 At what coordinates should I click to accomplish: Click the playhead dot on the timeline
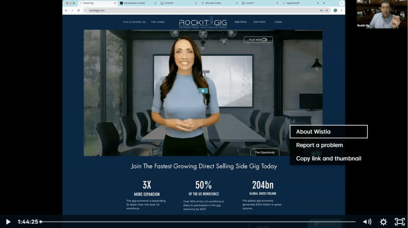pos(41,222)
